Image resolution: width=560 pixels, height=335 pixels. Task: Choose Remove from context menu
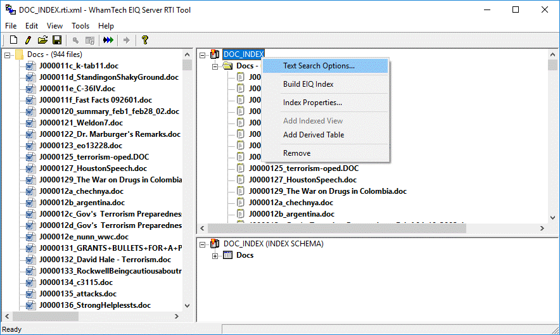[x=325, y=153]
